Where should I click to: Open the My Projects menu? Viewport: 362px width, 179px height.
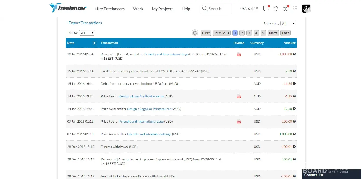click(x=162, y=9)
